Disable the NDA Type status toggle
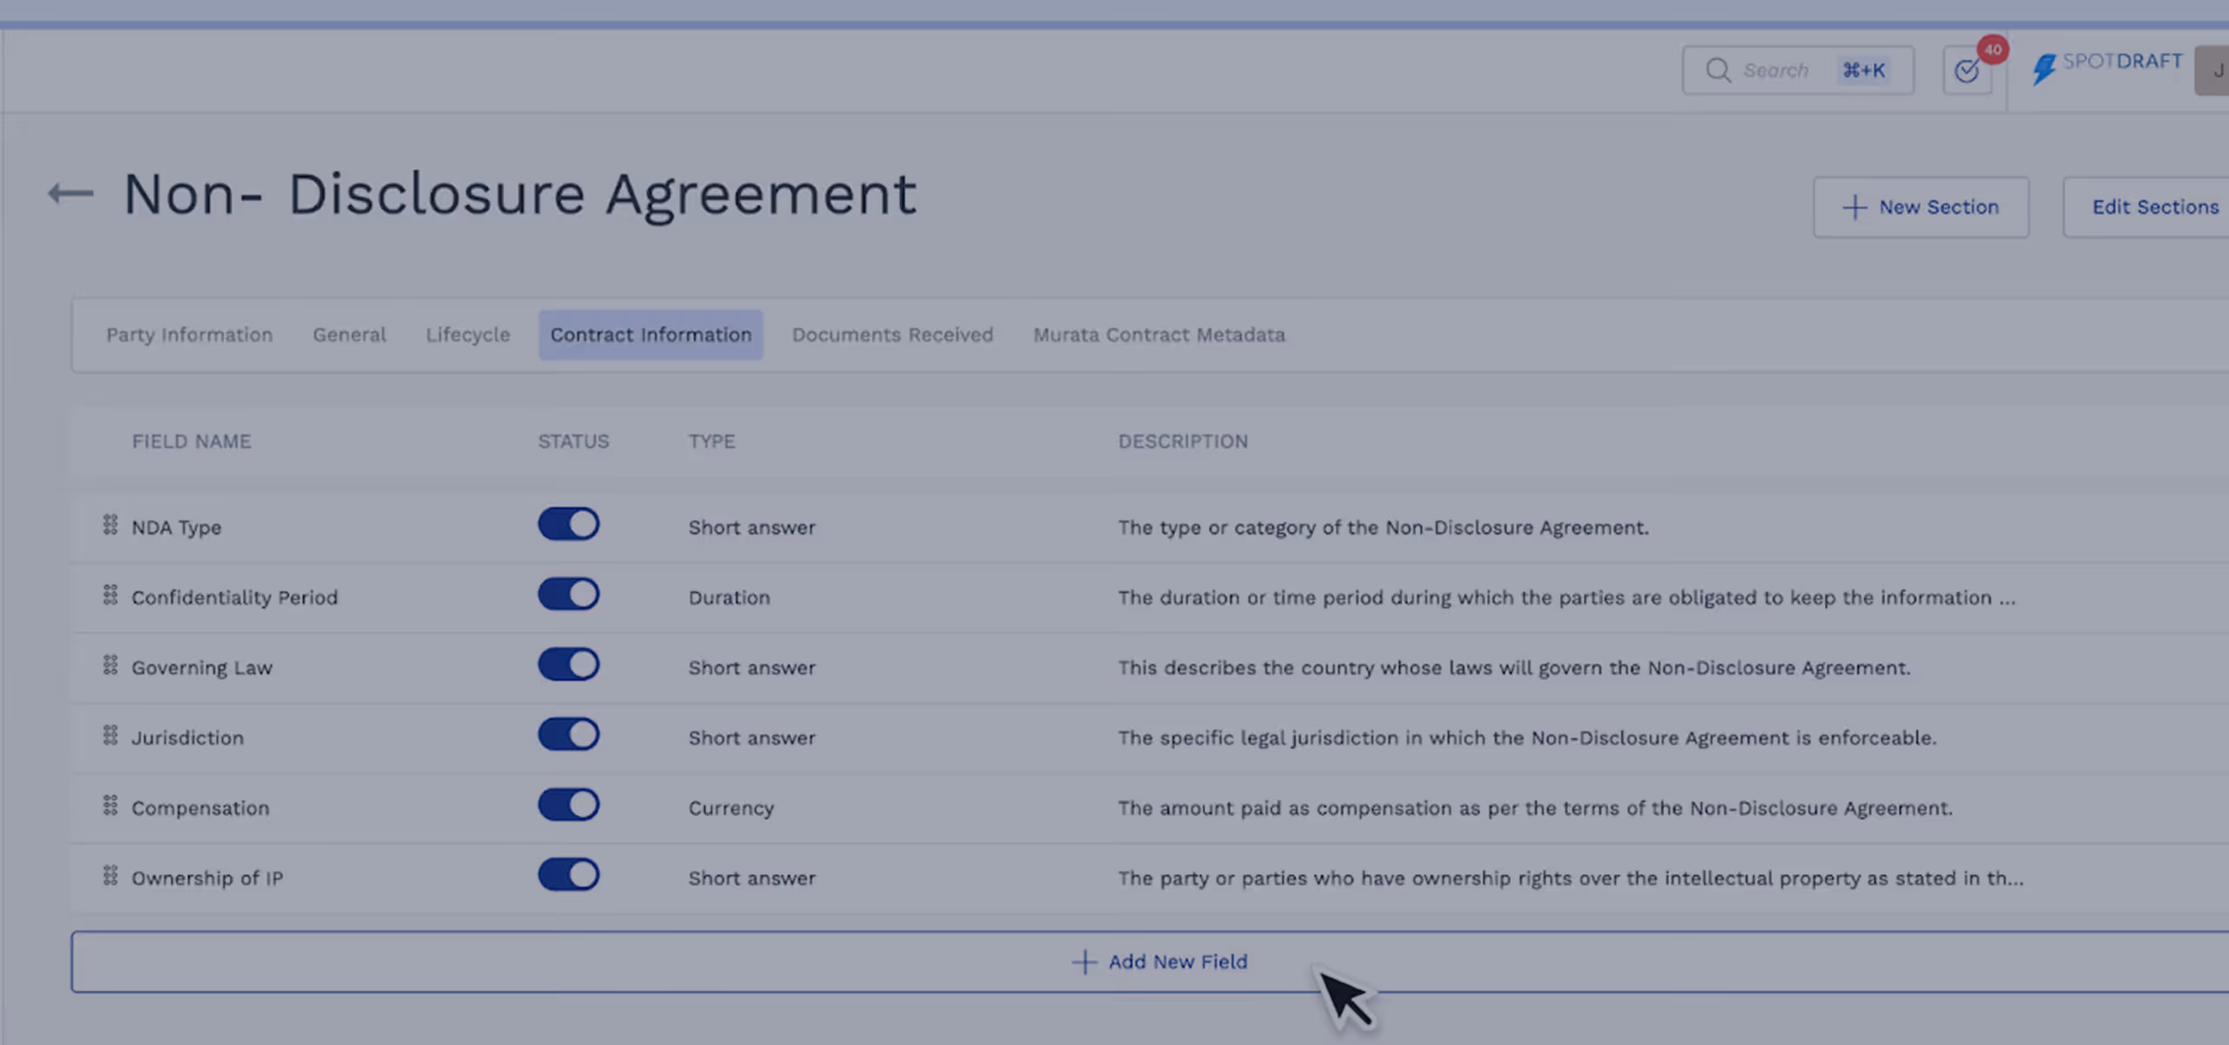This screenshot has height=1045, width=2229. pyautogui.click(x=569, y=525)
